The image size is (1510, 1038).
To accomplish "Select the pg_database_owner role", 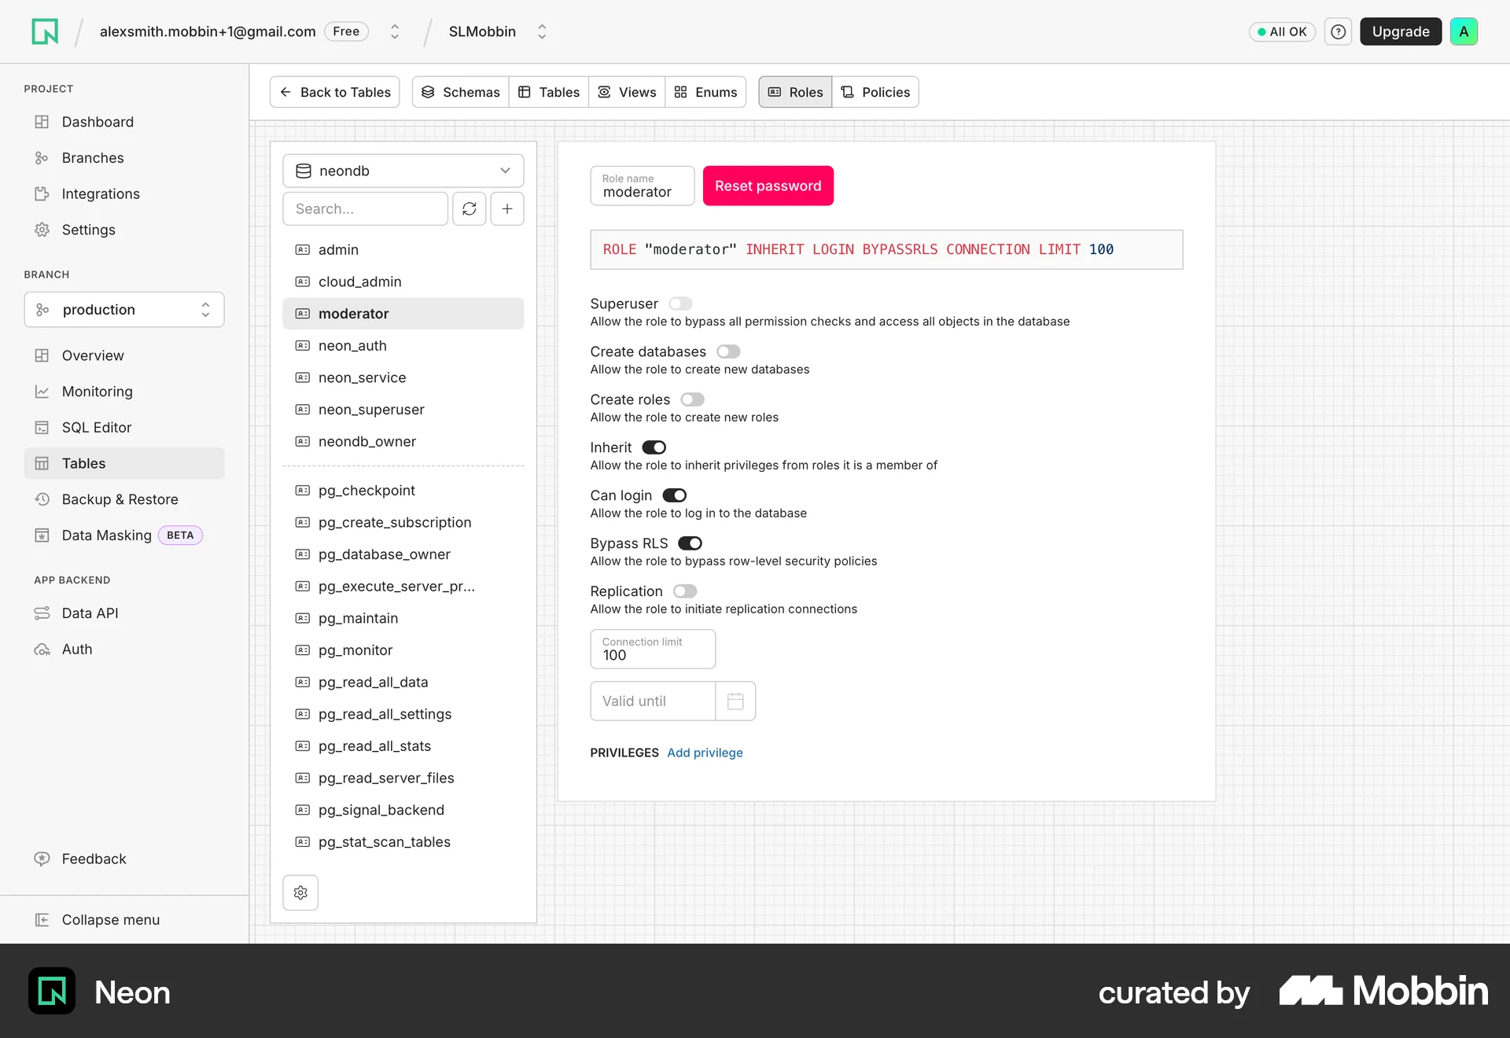I will [x=403, y=554].
